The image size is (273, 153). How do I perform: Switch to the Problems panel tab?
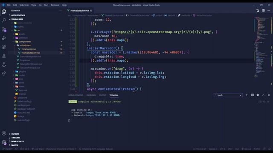pos(91,95)
